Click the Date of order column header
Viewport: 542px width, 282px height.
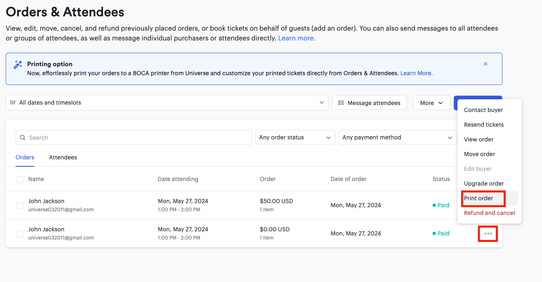pyautogui.click(x=349, y=179)
